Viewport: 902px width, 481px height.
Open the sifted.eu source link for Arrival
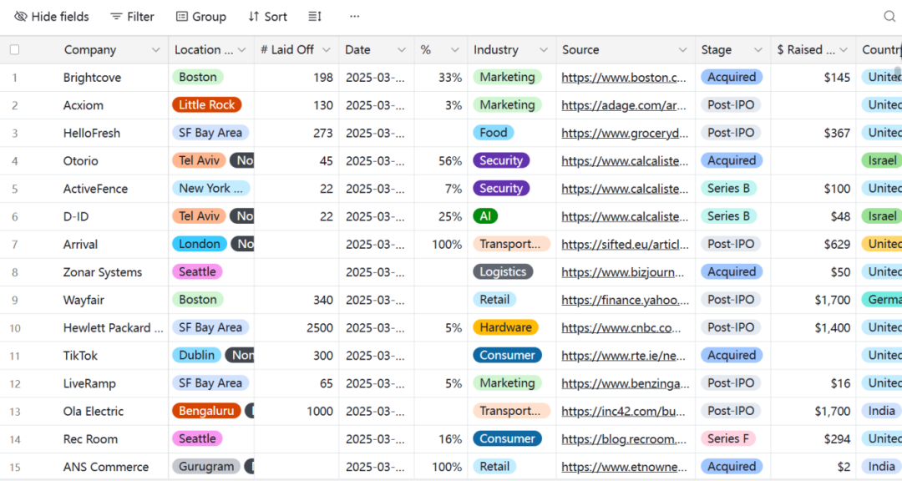coord(625,245)
